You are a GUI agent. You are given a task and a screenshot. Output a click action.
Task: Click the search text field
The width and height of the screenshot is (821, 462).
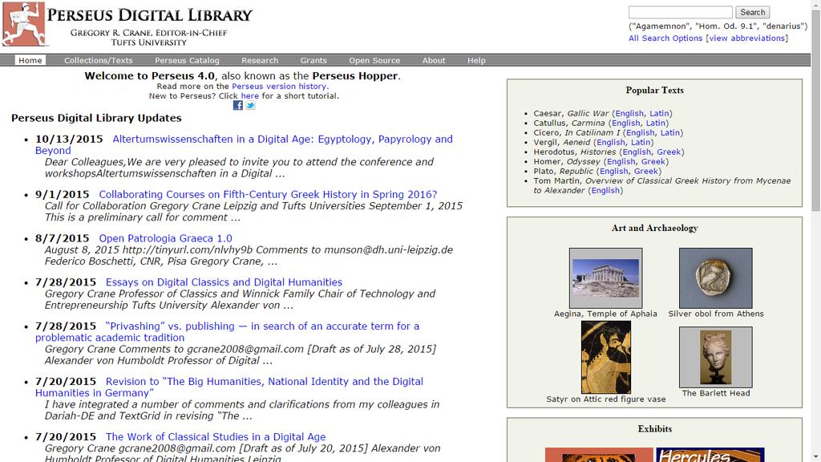click(x=680, y=12)
